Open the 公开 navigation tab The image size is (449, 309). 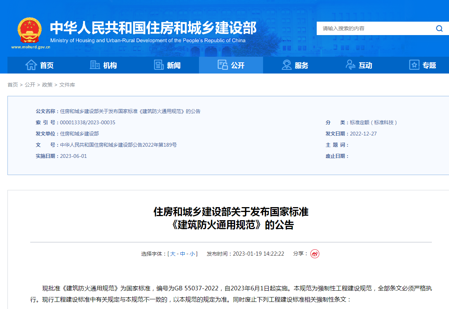pyautogui.click(x=231, y=65)
